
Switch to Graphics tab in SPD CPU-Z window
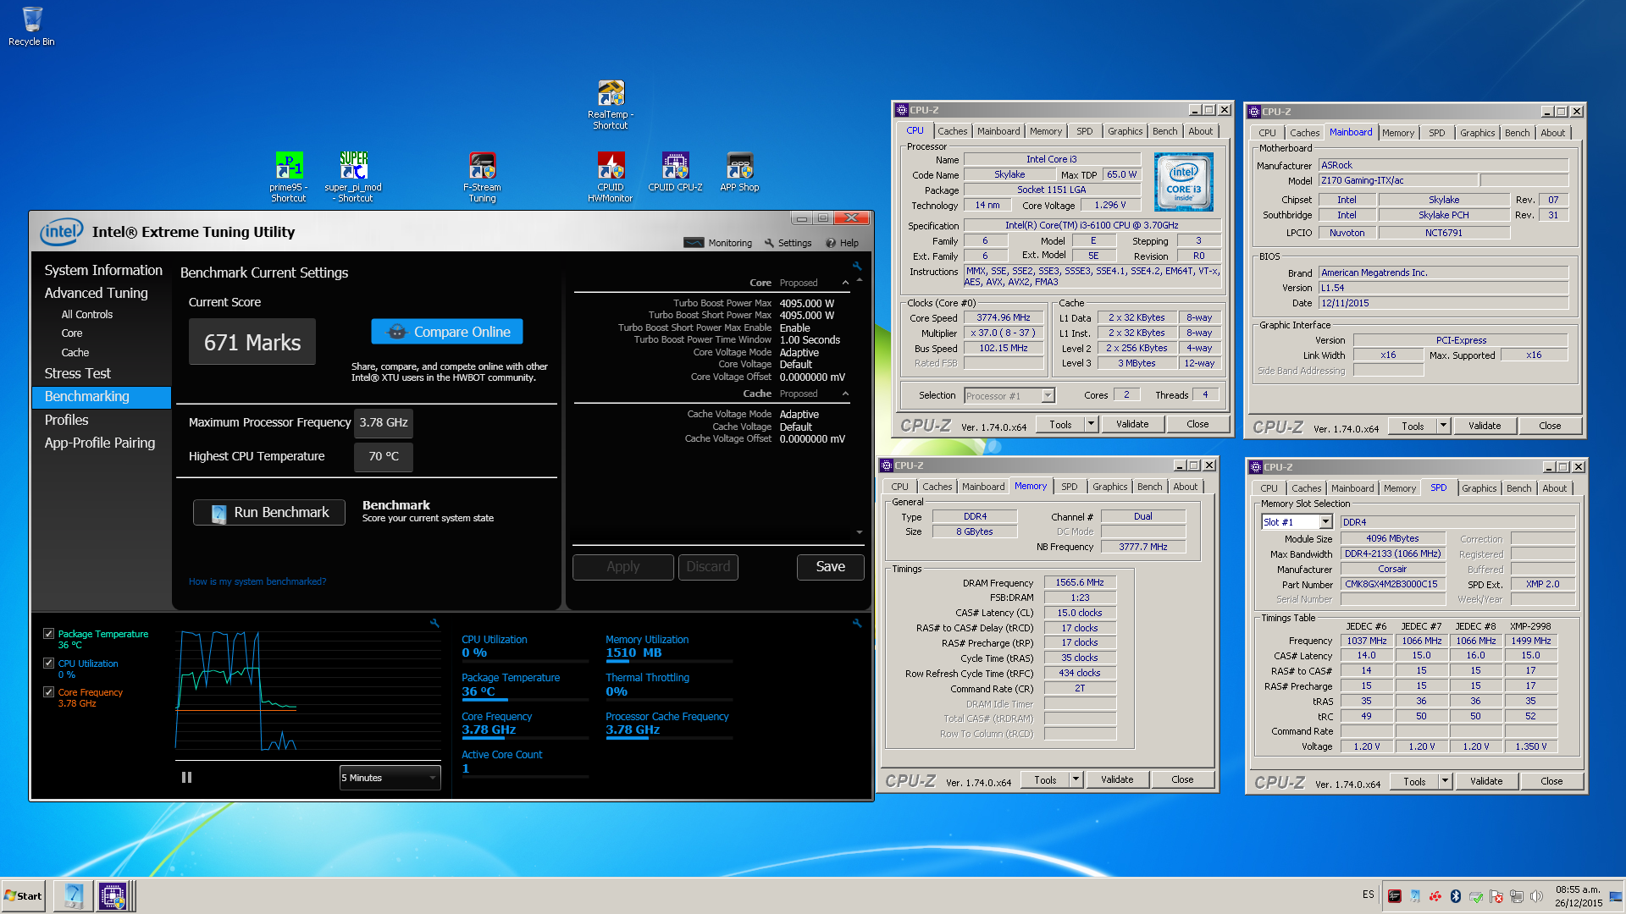coord(1479,488)
